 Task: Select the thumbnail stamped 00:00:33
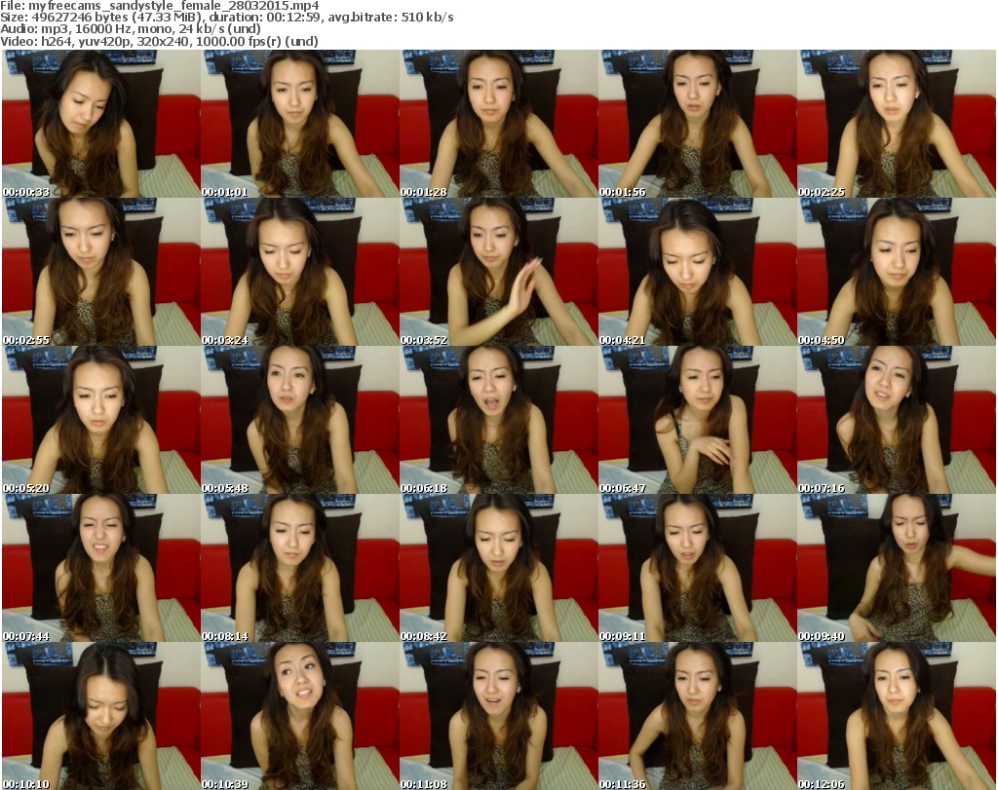pyautogui.click(x=101, y=124)
